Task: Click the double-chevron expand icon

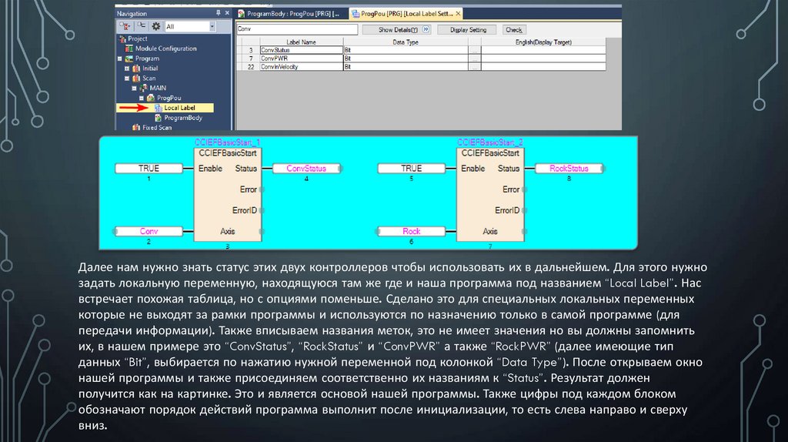Action: (x=426, y=30)
